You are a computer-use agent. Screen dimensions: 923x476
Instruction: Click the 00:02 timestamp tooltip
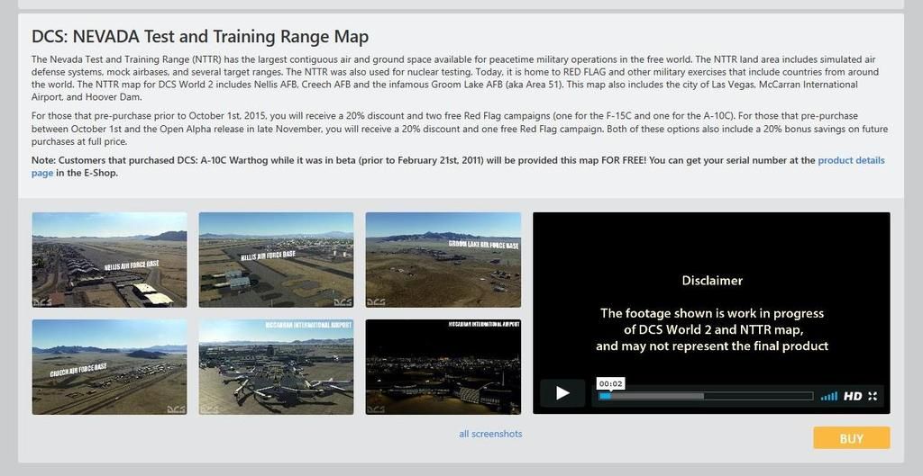tap(610, 383)
